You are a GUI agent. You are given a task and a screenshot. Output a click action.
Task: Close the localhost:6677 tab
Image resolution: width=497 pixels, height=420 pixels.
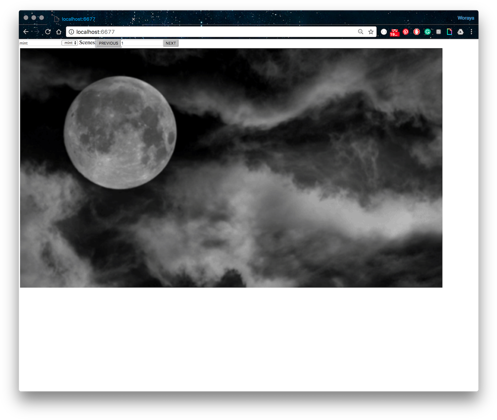pos(134,19)
